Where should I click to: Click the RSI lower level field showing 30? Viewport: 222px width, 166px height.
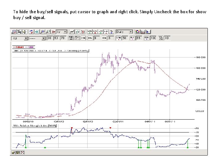[50, 38]
